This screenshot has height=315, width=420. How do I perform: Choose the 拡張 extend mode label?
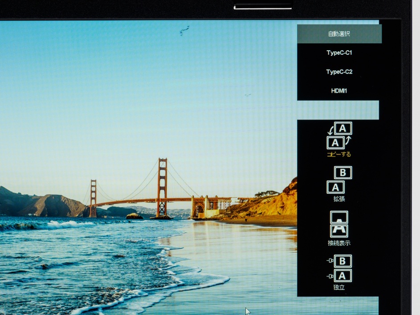coord(339,199)
